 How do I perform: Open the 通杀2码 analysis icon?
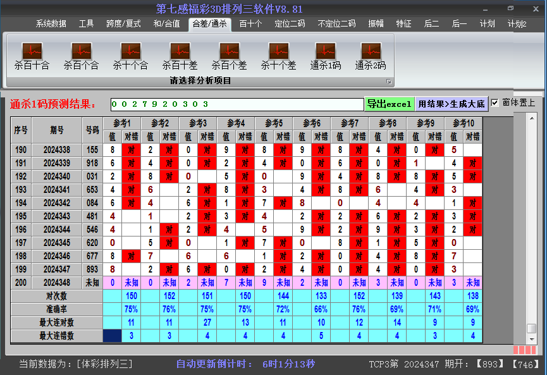click(371, 56)
